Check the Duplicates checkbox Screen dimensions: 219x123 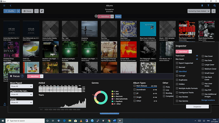pyautogui.click(x=177, y=80)
